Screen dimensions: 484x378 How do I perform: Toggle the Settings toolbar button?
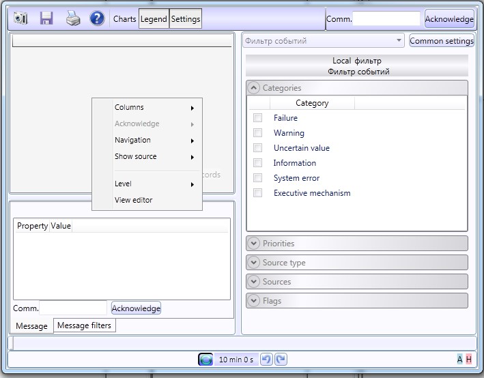(186, 19)
